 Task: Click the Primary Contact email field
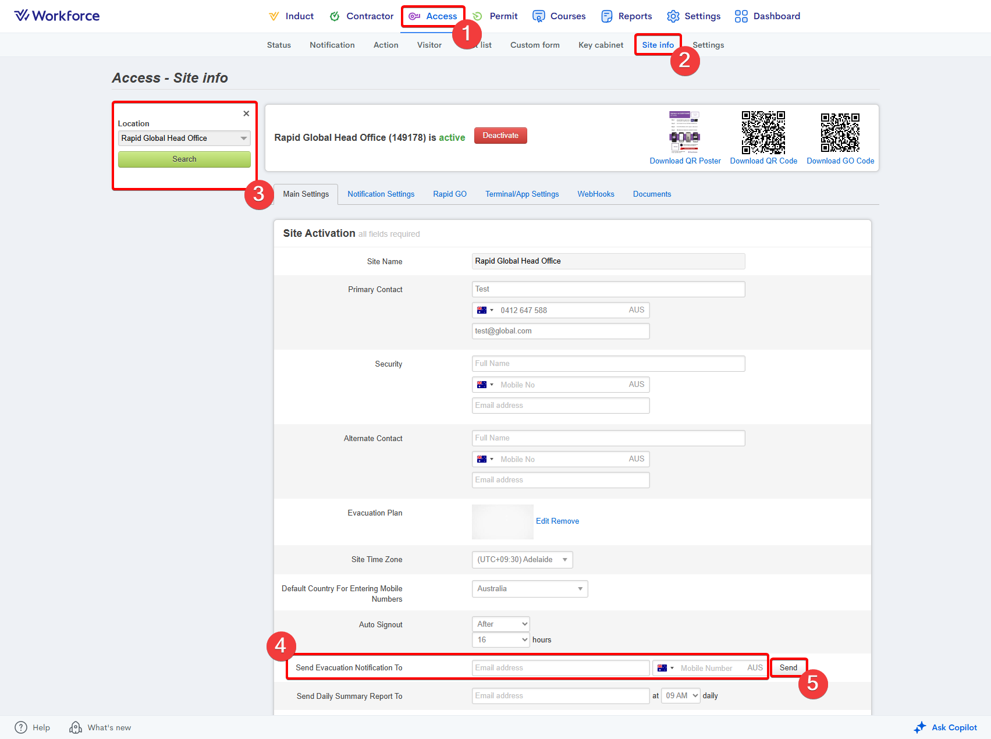coord(560,331)
